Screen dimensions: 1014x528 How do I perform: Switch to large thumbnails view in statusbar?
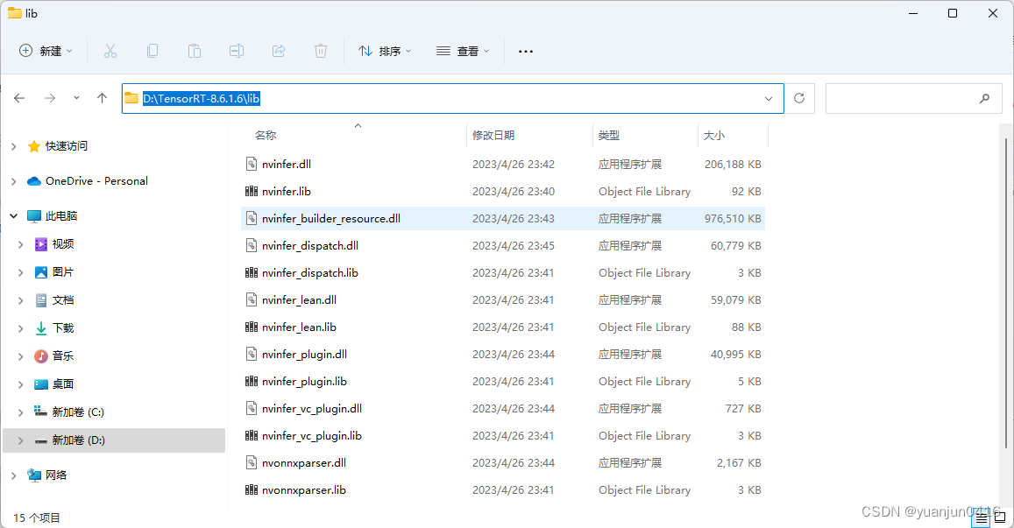point(1000,517)
